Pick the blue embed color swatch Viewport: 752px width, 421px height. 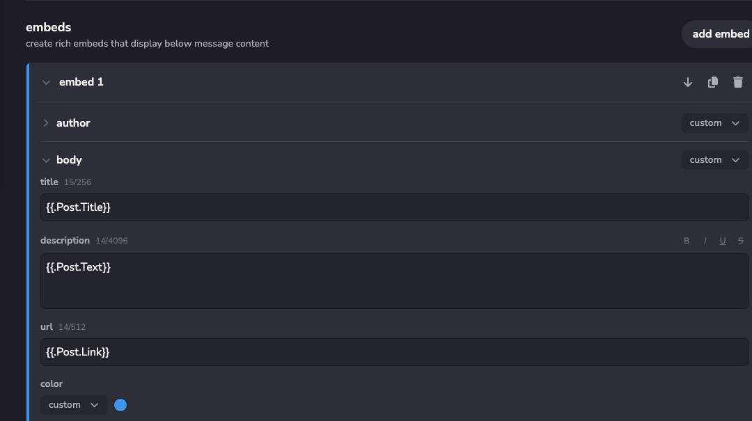point(120,405)
